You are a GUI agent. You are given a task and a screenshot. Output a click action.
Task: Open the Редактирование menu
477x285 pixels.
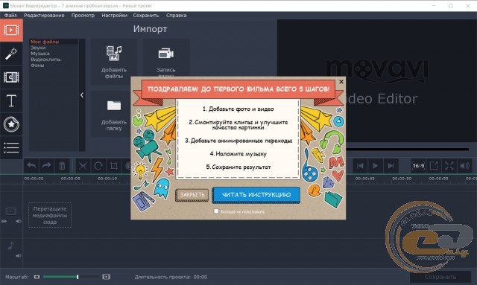pyautogui.click(x=44, y=15)
